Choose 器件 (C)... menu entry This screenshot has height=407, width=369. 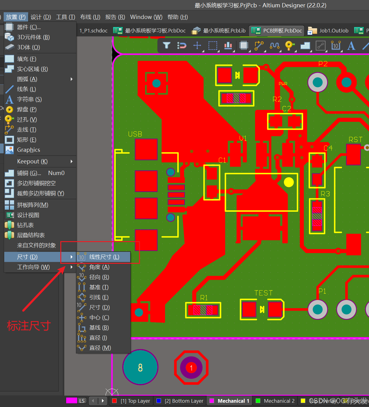(x=40, y=27)
